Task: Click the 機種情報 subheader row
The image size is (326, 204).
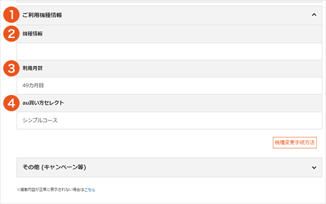Action: [x=169, y=34]
